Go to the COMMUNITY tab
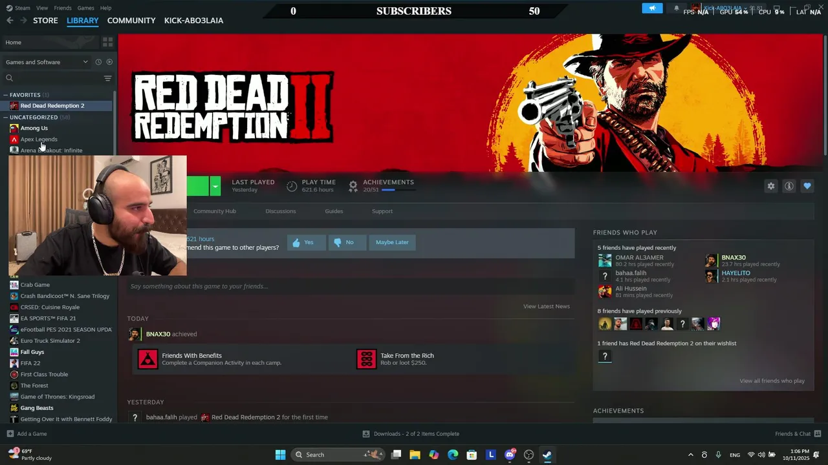Screen dimensions: 828x465 pyautogui.click(x=131, y=21)
